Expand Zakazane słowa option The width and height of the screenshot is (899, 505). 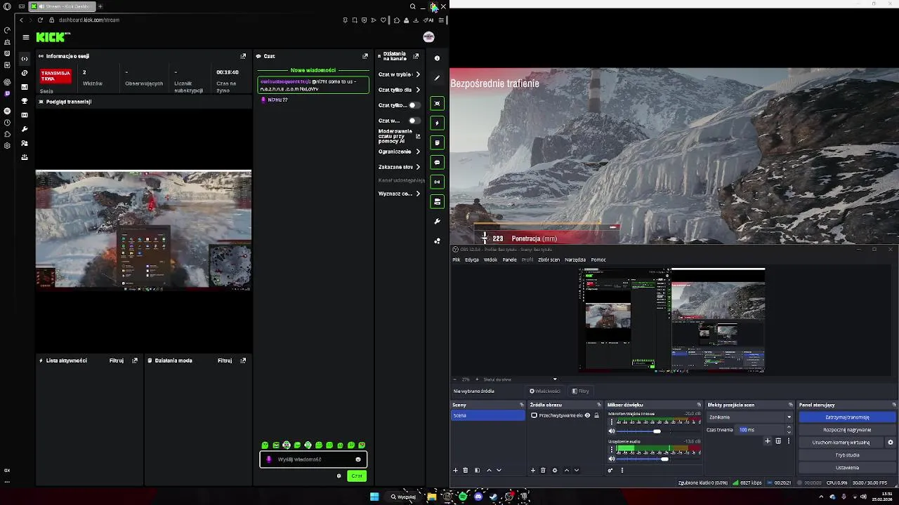[418, 167]
